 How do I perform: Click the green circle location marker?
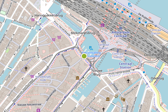[84, 56]
